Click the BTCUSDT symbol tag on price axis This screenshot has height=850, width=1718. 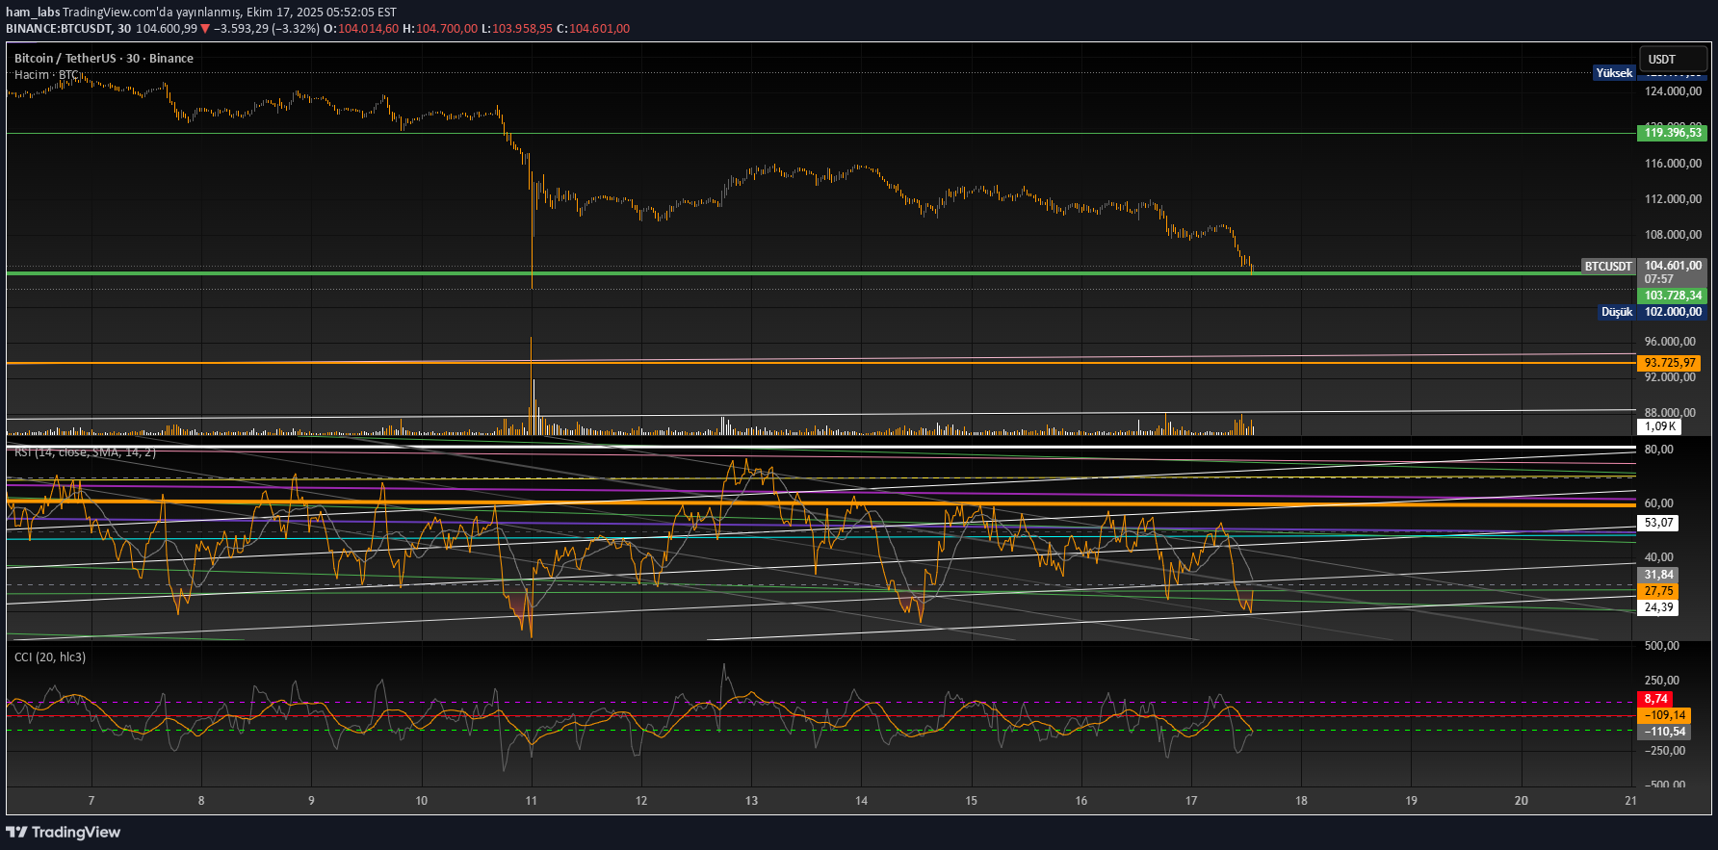pos(1608,266)
